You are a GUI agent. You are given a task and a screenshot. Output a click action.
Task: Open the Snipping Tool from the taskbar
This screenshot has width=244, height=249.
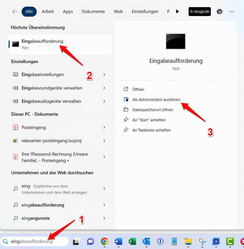[202, 241]
